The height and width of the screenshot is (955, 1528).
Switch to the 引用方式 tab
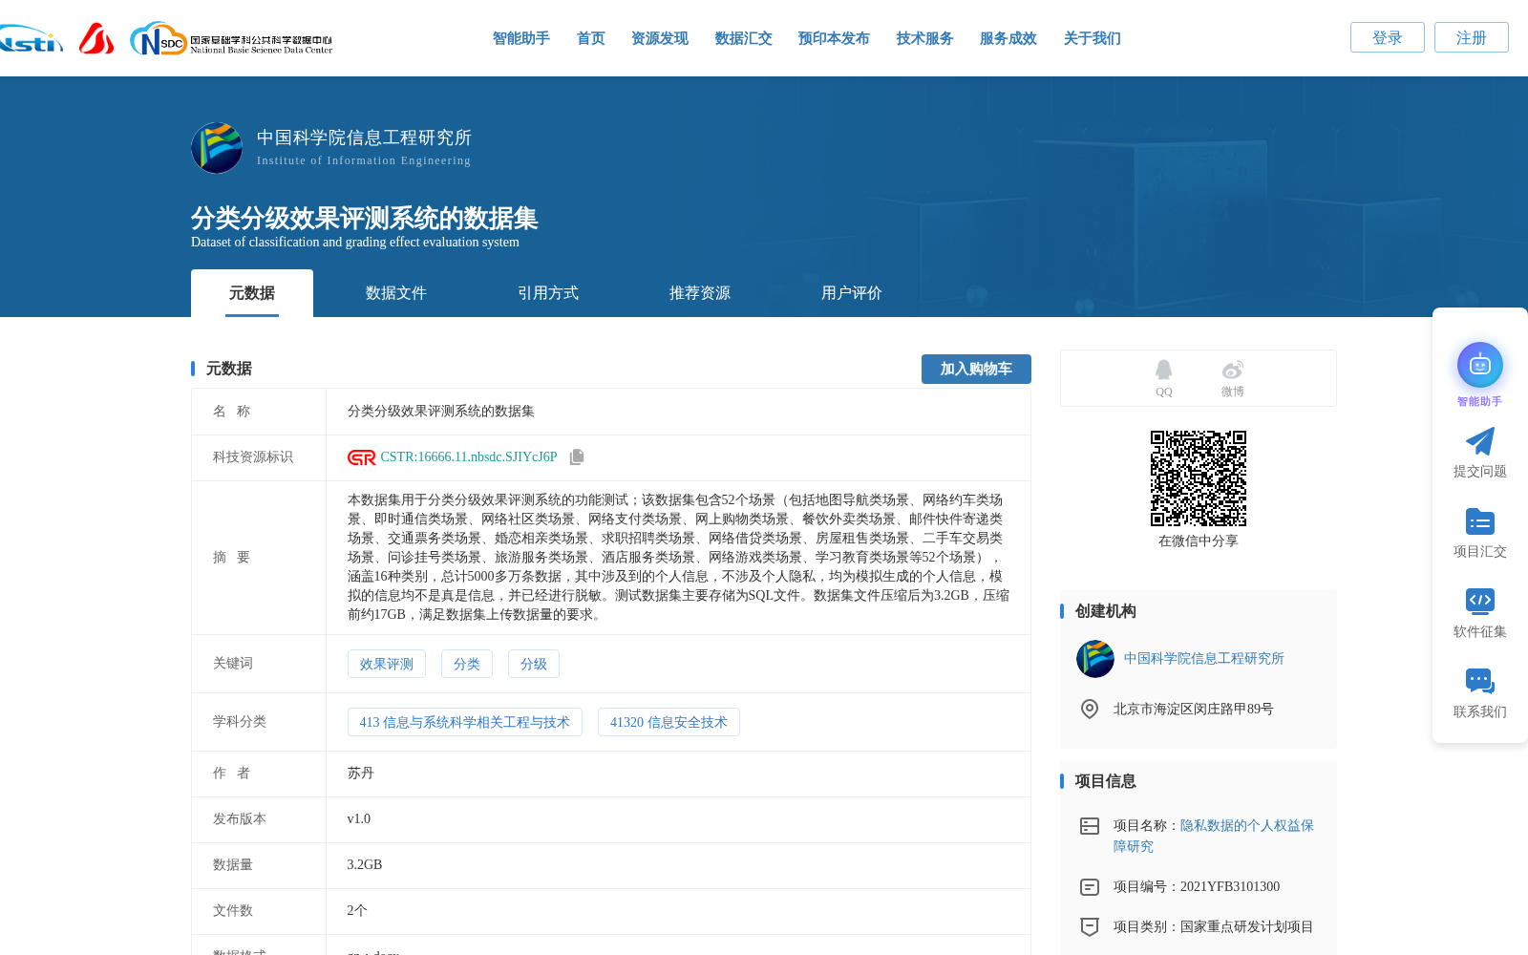[548, 293]
